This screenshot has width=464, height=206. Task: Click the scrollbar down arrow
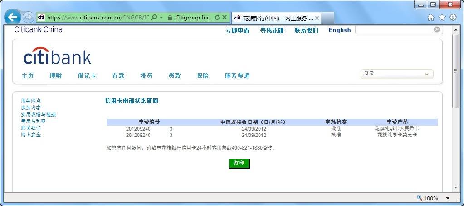[x=456, y=188]
